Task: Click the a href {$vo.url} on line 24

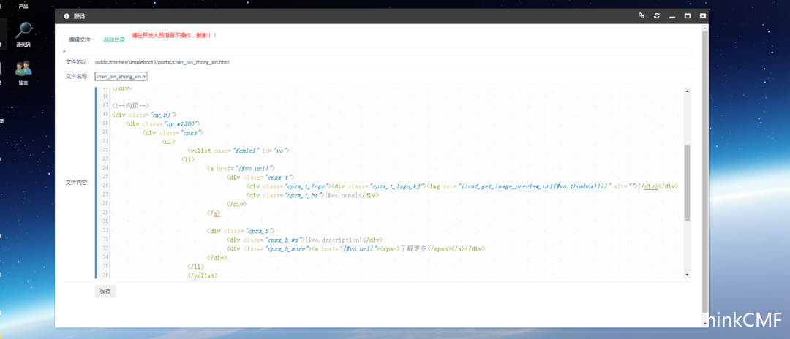Action: [x=241, y=168]
